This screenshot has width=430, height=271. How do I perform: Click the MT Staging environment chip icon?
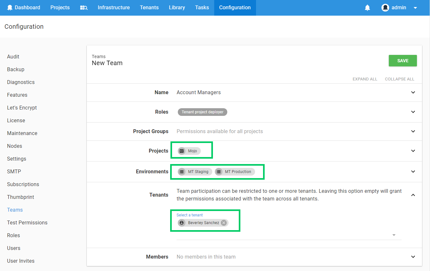182,172
